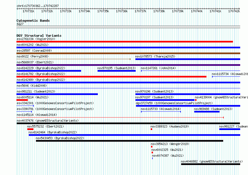Click the 170742k ruler position
248x175 pixels.
[x=234, y=11]
